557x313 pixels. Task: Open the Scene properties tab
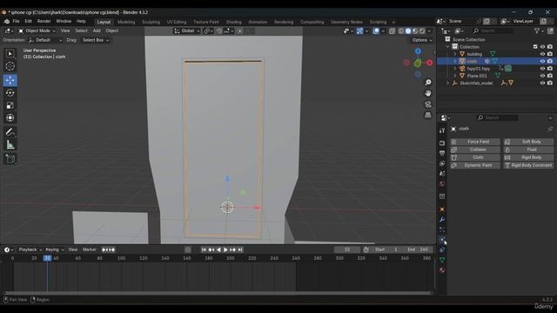click(x=442, y=174)
